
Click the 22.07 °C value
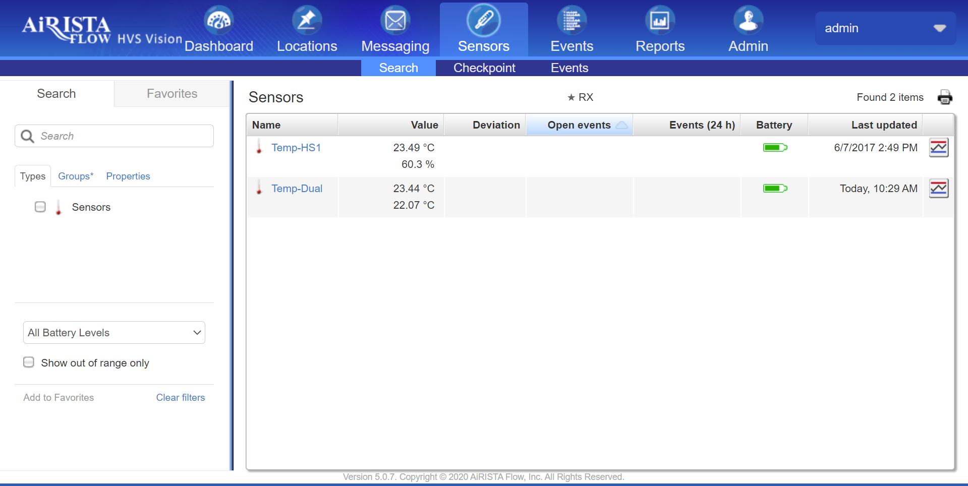click(x=414, y=205)
